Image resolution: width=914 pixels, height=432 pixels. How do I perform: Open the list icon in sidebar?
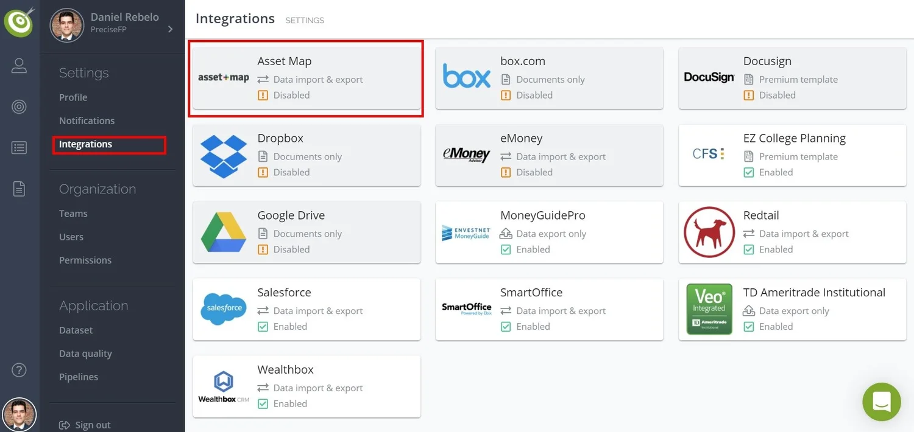[19, 148]
